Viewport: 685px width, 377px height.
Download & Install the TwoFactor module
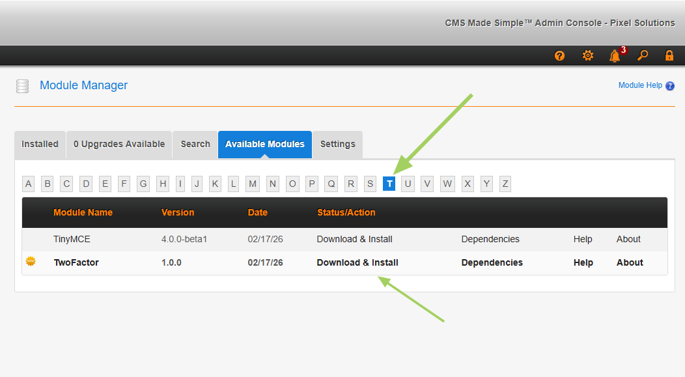click(x=357, y=263)
